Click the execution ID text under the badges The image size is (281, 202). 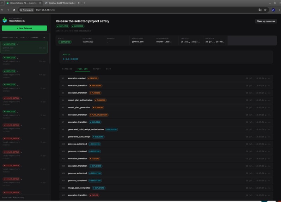point(73,31)
